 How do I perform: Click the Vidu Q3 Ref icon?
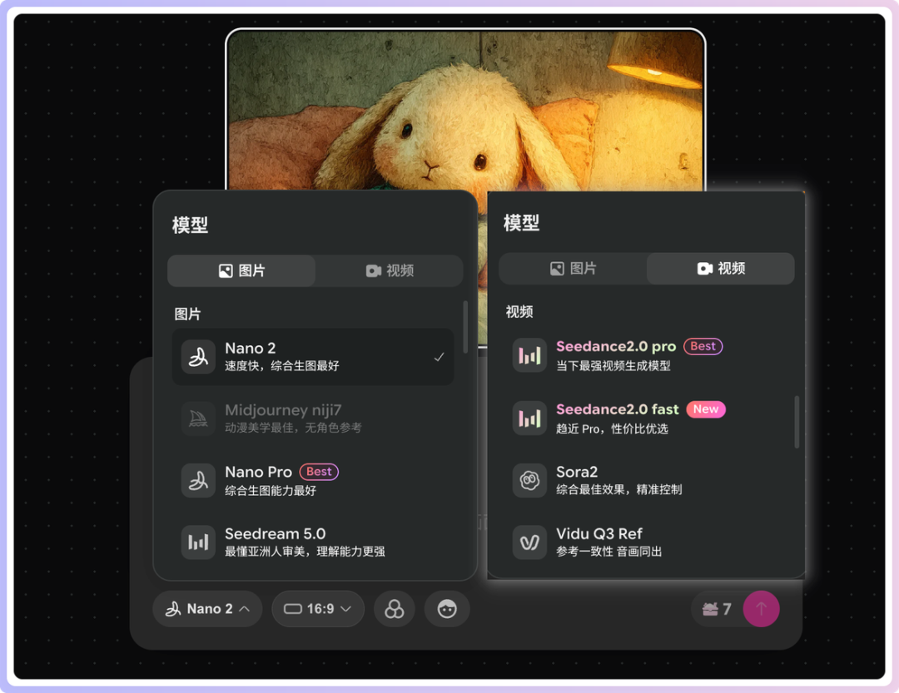click(x=529, y=542)
